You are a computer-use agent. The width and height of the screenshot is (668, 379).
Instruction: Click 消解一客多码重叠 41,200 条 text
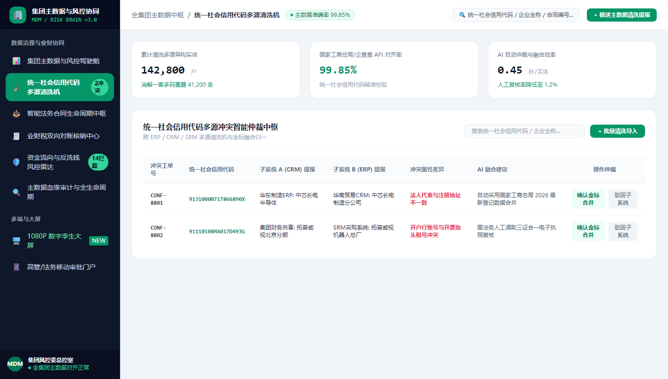[177, 85]
